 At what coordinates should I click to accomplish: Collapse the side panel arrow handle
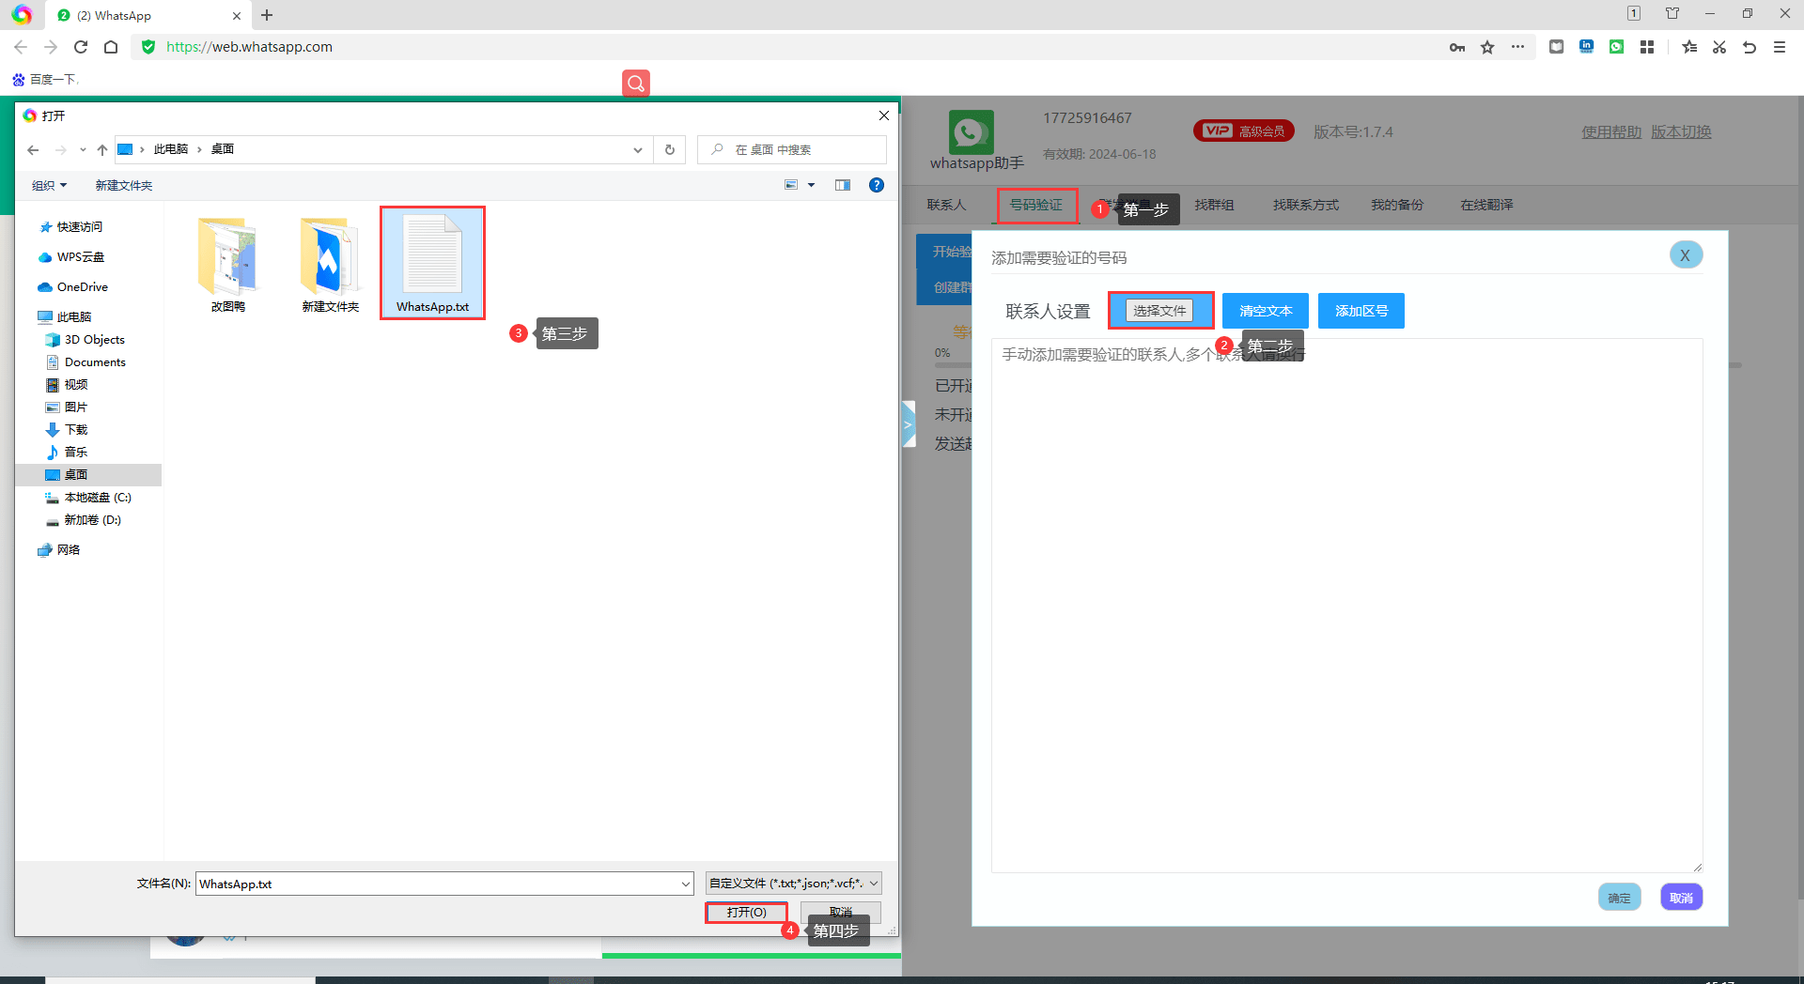click(x=909, y=424)
